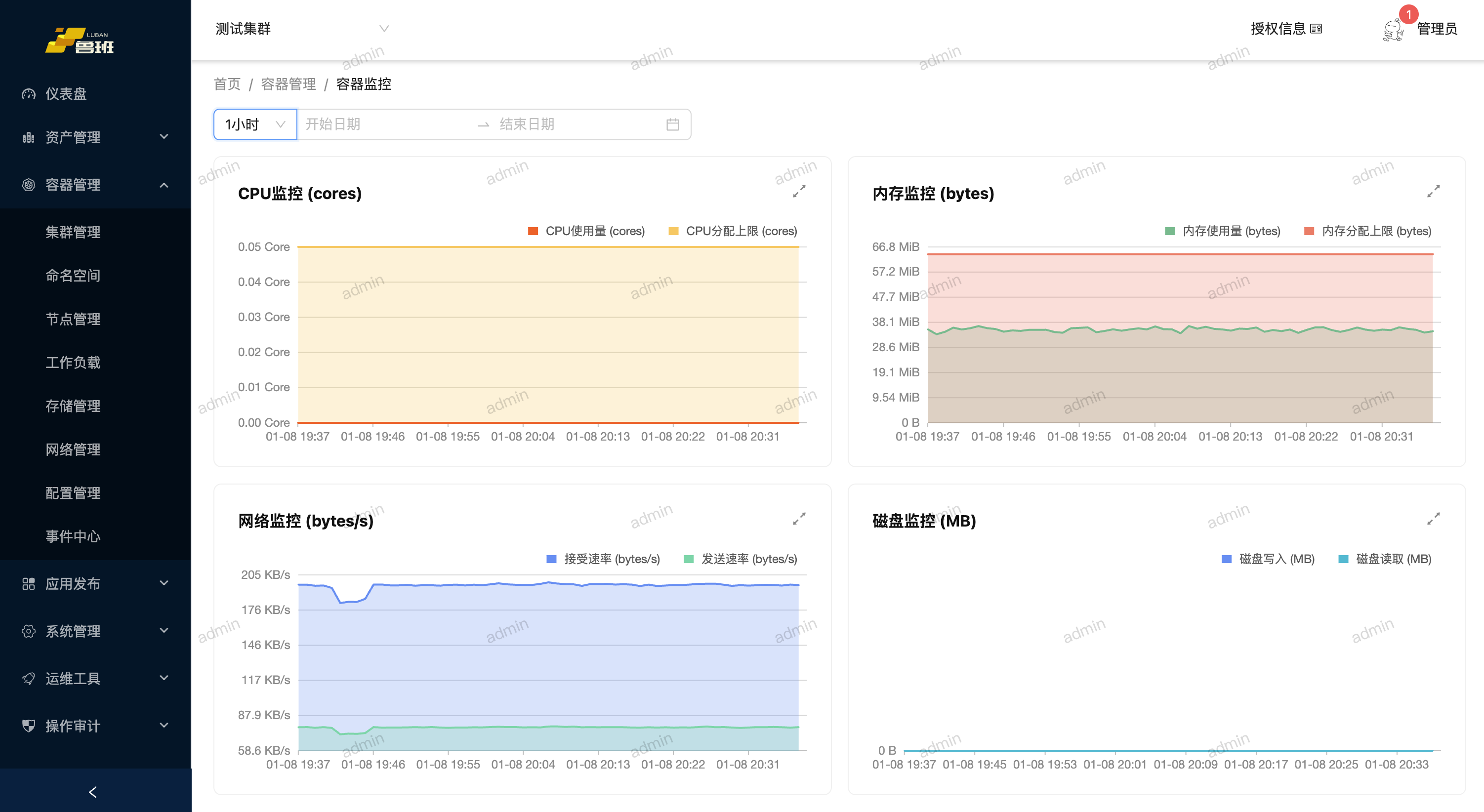Expand the disk monitoring chart to fullscreen
Viewport: 1484px width, 812px height.
[x=1433, y=519]
